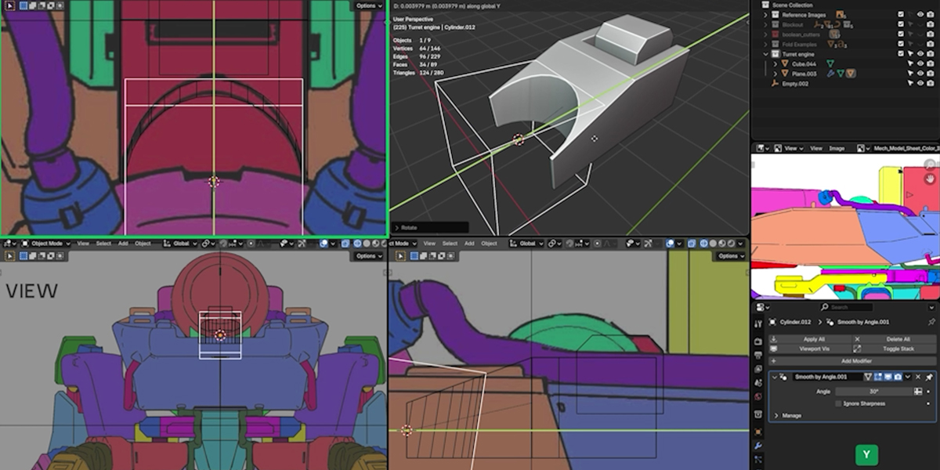
Task: Click the Plane.003 mesh object icon
Action: click(x=785, y=74)
